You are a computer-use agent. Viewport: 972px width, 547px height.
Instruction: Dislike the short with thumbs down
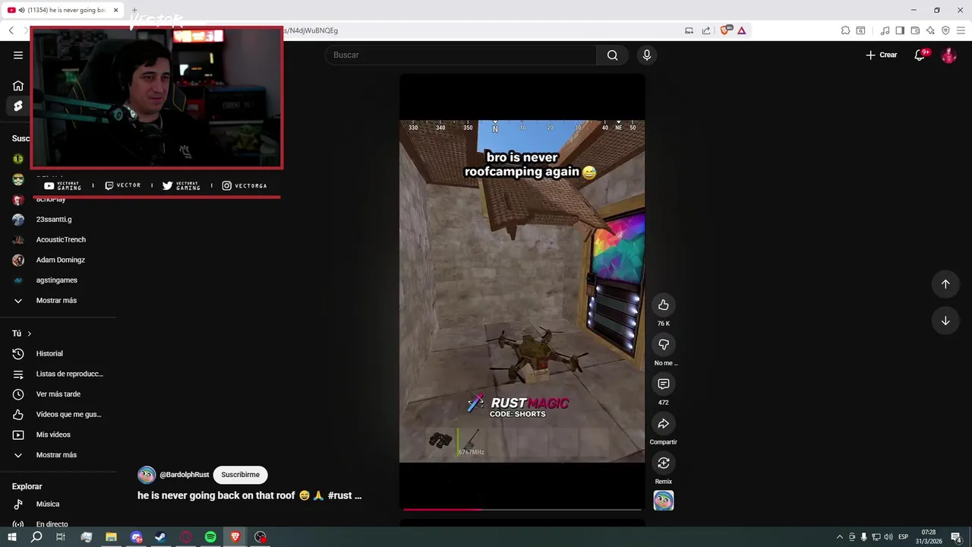point(663,344)
